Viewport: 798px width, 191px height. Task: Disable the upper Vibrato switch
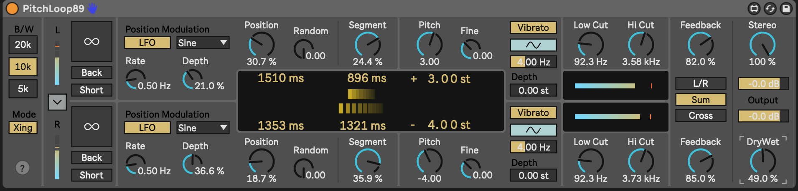[533, 28]
